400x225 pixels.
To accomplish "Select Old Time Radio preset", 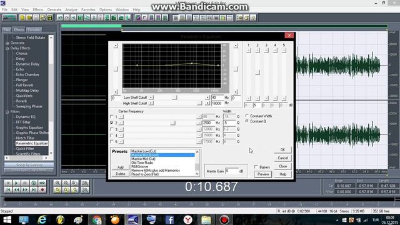I will pyautogui.click(x=142, y=162).
